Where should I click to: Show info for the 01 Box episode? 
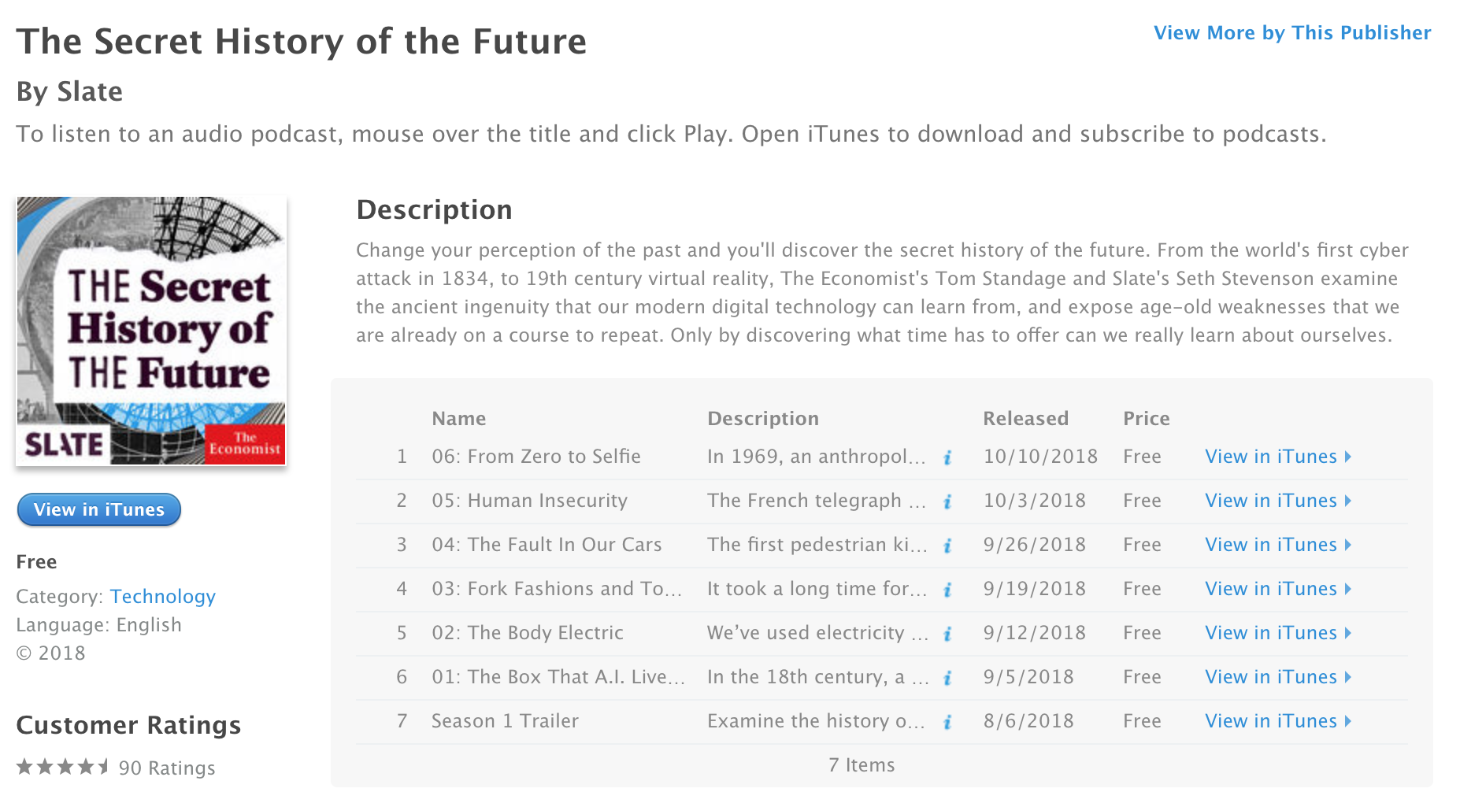coord(947,678)
